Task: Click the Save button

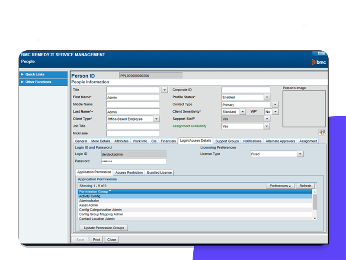Action: [80, 240]
